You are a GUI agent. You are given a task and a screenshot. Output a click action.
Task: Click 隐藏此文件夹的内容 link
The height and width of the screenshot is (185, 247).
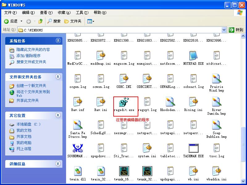33,50
